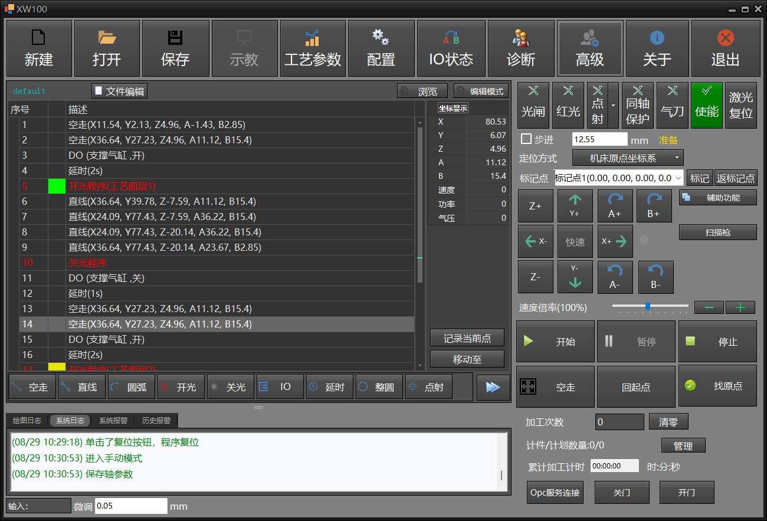Image resolution: width=767 pixels, height=521 pixels.
Task: Rotate the A+ axis jog button
Action: (x=615, y=206)
